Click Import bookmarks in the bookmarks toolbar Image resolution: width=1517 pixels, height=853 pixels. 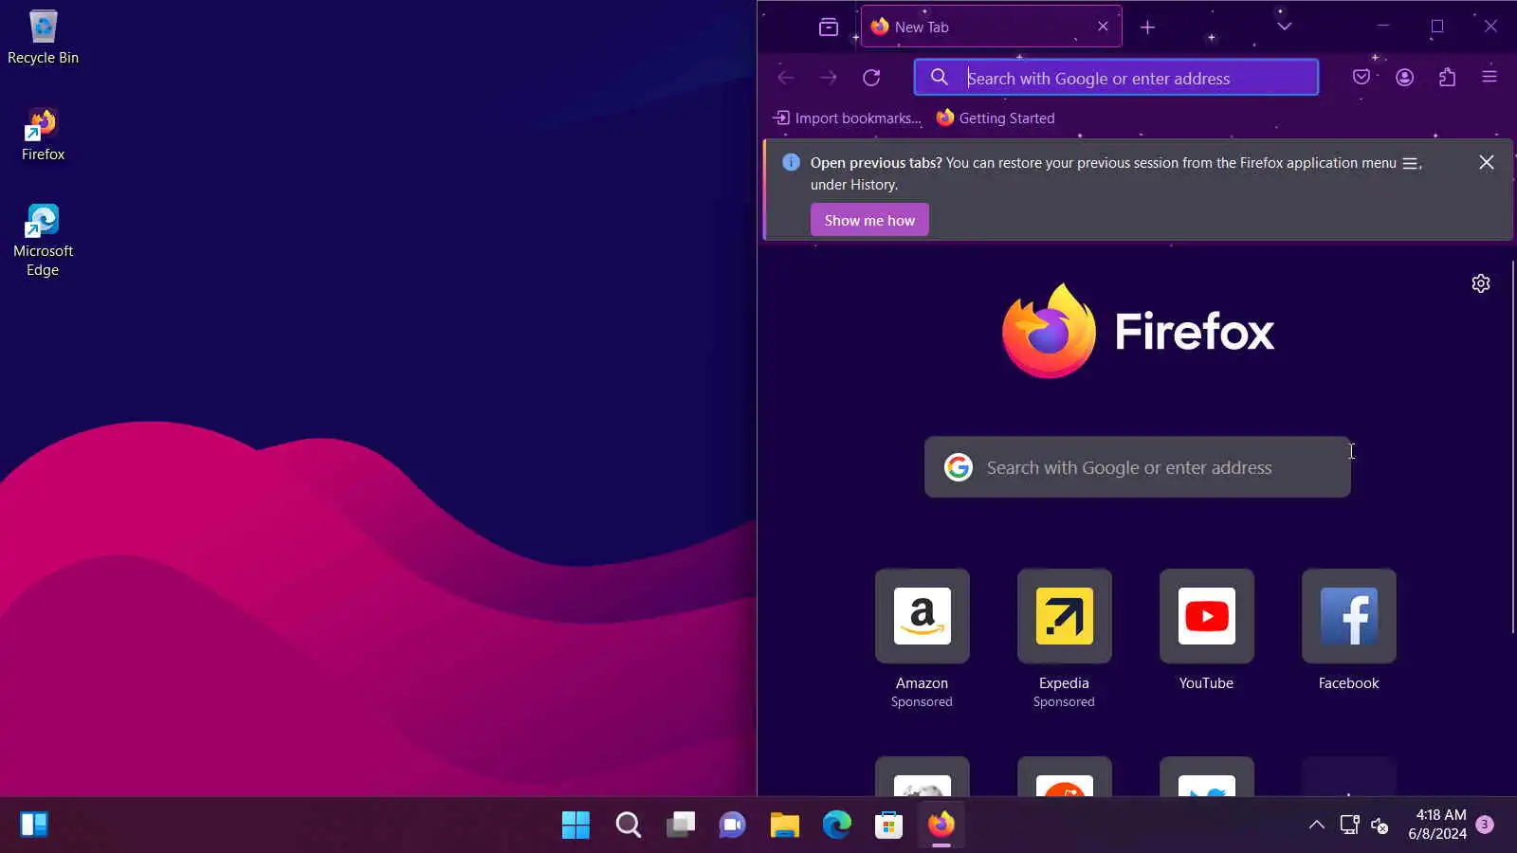tap(847, 118)
